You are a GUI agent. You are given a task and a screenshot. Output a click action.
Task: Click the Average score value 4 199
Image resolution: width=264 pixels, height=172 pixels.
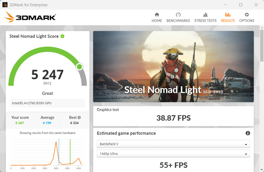[47, 123]
